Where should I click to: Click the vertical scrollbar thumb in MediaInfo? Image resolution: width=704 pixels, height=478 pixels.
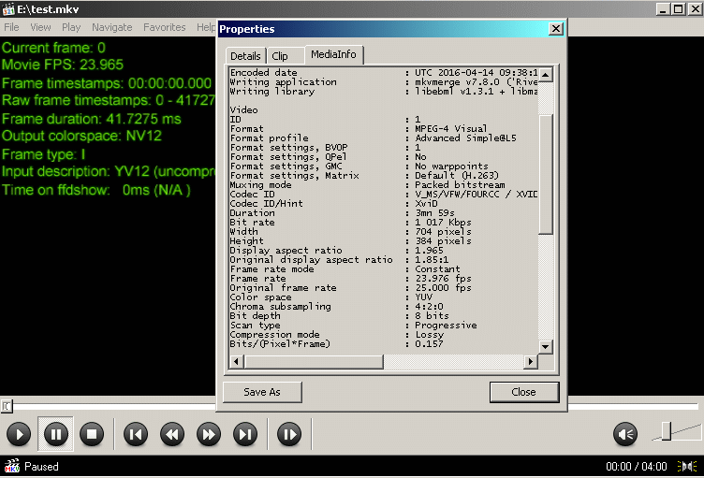(x=546, y=175)
